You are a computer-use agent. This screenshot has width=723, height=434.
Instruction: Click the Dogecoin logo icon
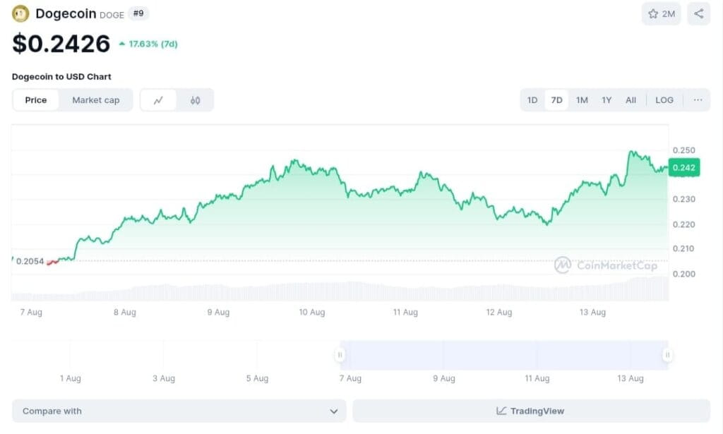[x=21, y=13]
